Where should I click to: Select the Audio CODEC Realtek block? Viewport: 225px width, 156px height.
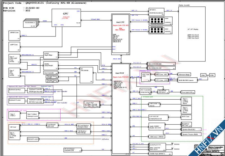pyautogui.click(x=157, y=127)
